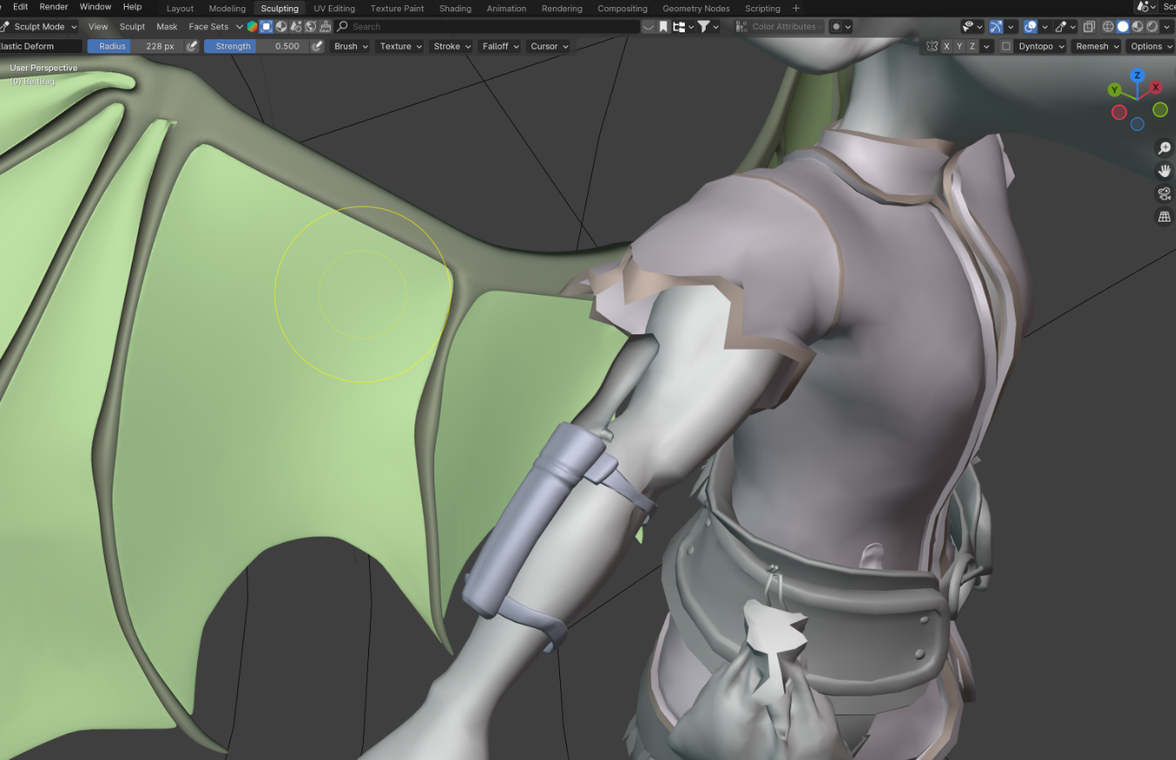This screenshot has height=760, width=1176.
Task: Expand the Dyntopo options dropdown
Action: pyautogui.click(x=1042, y=46)
